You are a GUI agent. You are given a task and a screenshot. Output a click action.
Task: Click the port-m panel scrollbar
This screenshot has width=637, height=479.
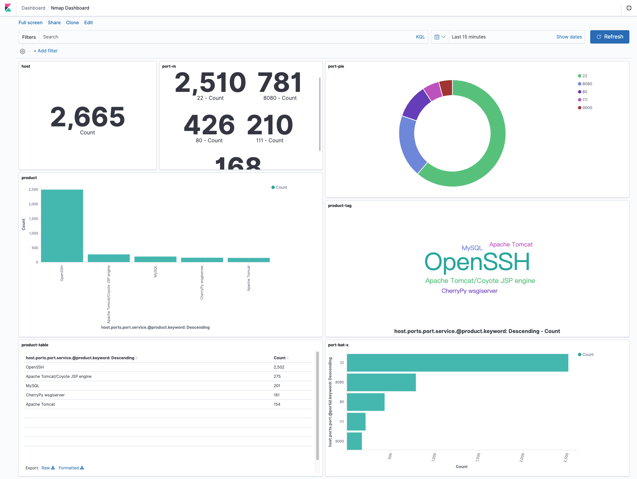320,114
